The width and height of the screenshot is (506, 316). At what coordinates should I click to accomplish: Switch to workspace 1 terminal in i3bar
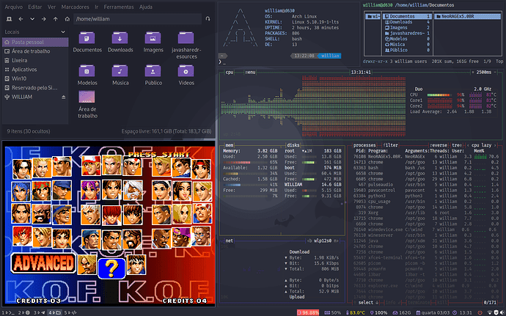8,312
